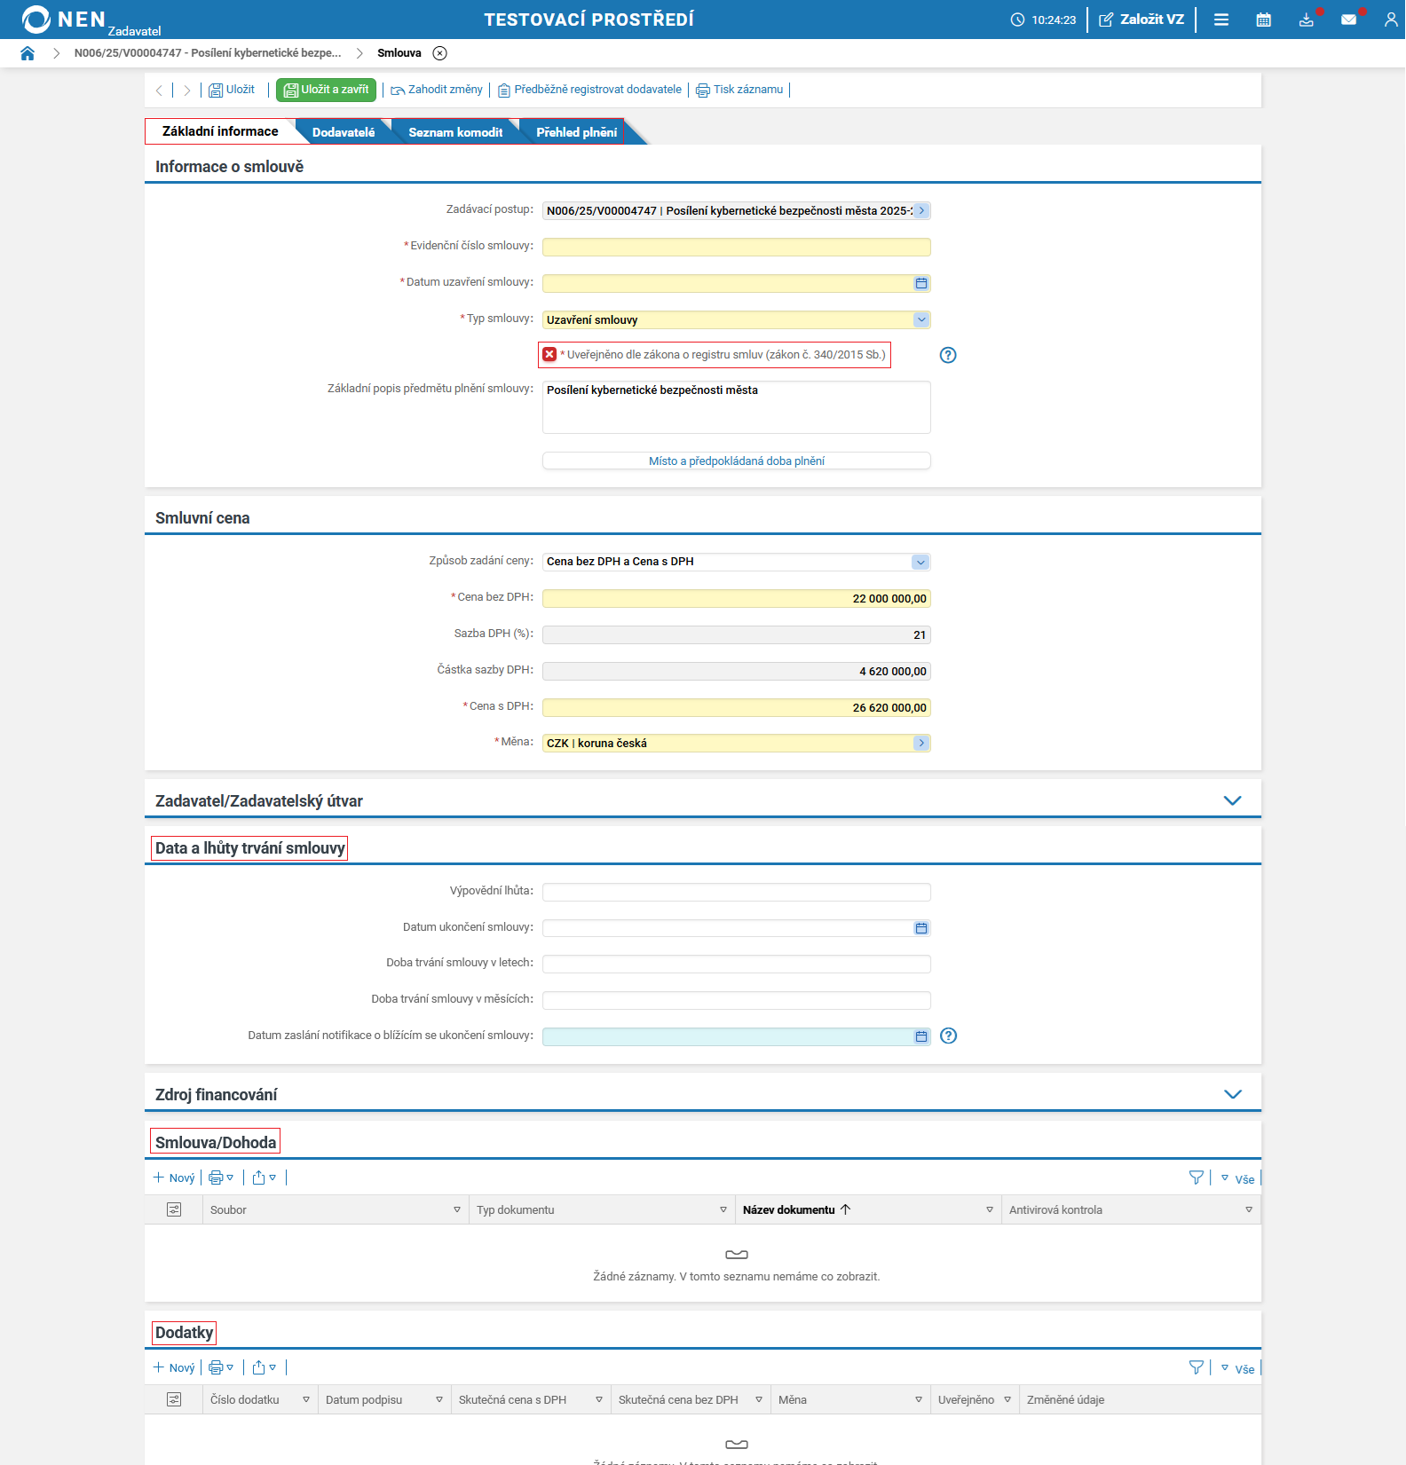Click the Uložit a zavřít button

pos(326,90)
